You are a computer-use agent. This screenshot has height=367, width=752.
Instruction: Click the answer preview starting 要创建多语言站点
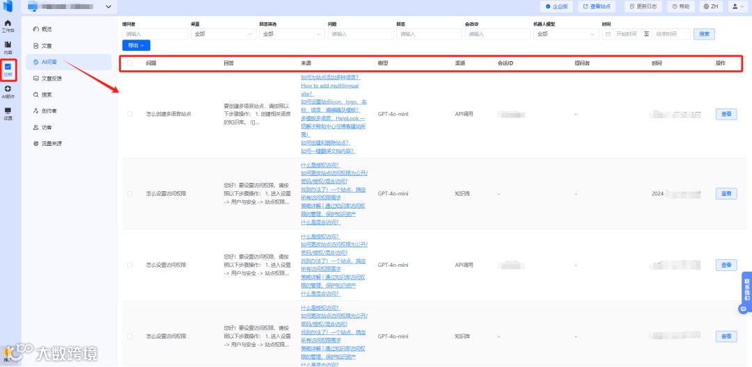point(257,115)
